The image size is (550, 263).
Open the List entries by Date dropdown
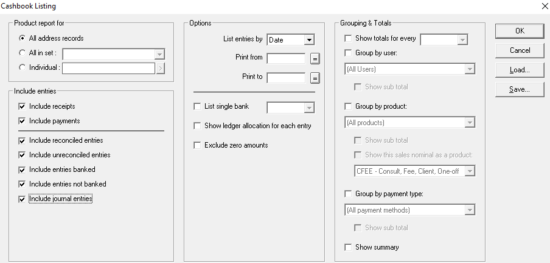[310, 40]
